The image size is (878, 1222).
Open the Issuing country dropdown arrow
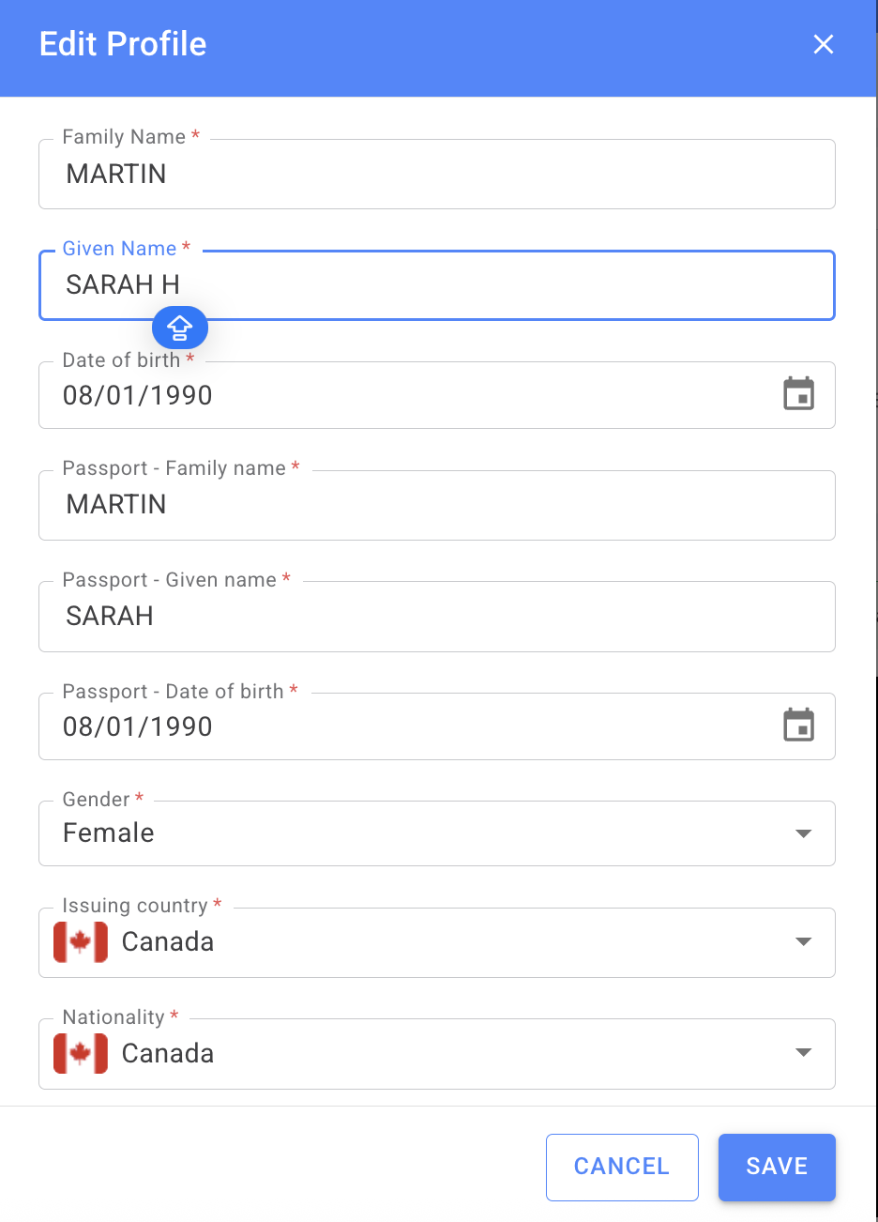pyautogui.click(x=803, y=941)
